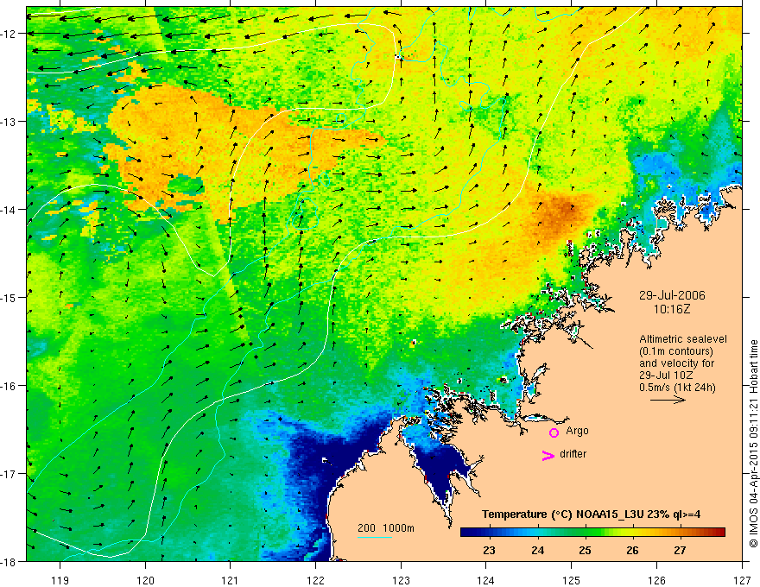Click the '-14' latitude axis label
Viewport: 760px width, 587px height.
[9, 210]
